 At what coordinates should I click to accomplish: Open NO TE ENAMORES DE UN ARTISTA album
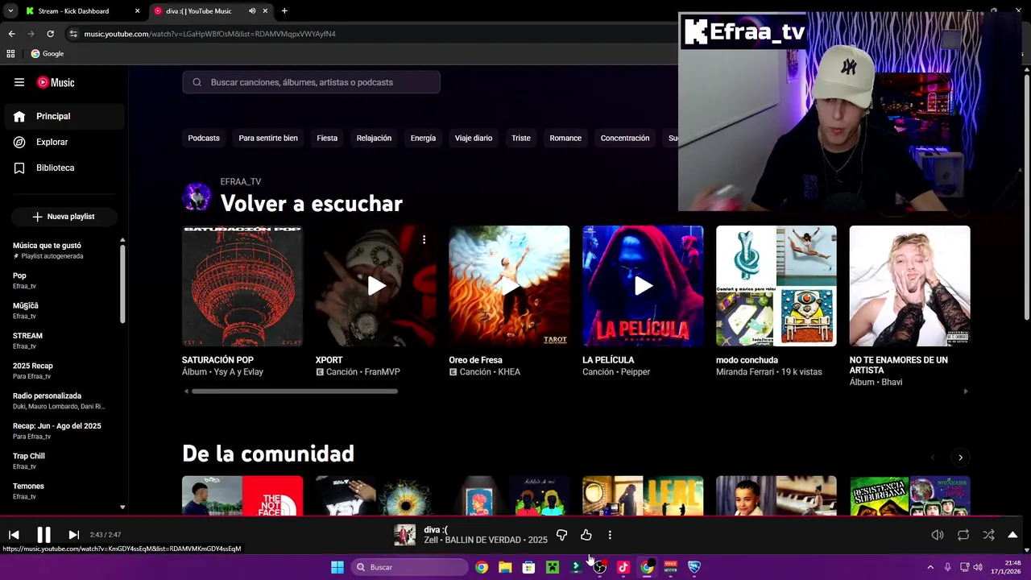(x=910, y=286)
